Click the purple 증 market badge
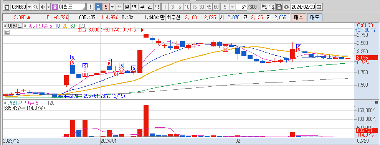 tap(55, 7)
